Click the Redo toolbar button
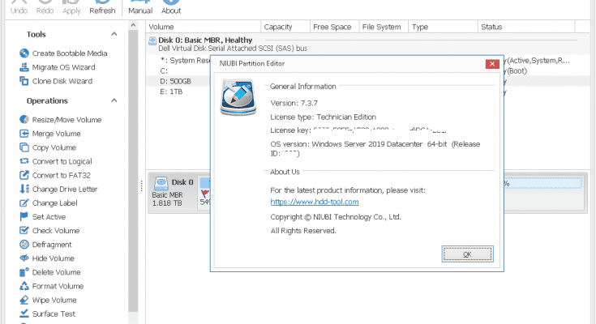 pyautogui.click(x=45, y=7)
